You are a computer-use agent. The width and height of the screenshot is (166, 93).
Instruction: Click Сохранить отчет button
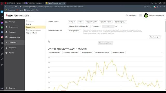[54, 52]
